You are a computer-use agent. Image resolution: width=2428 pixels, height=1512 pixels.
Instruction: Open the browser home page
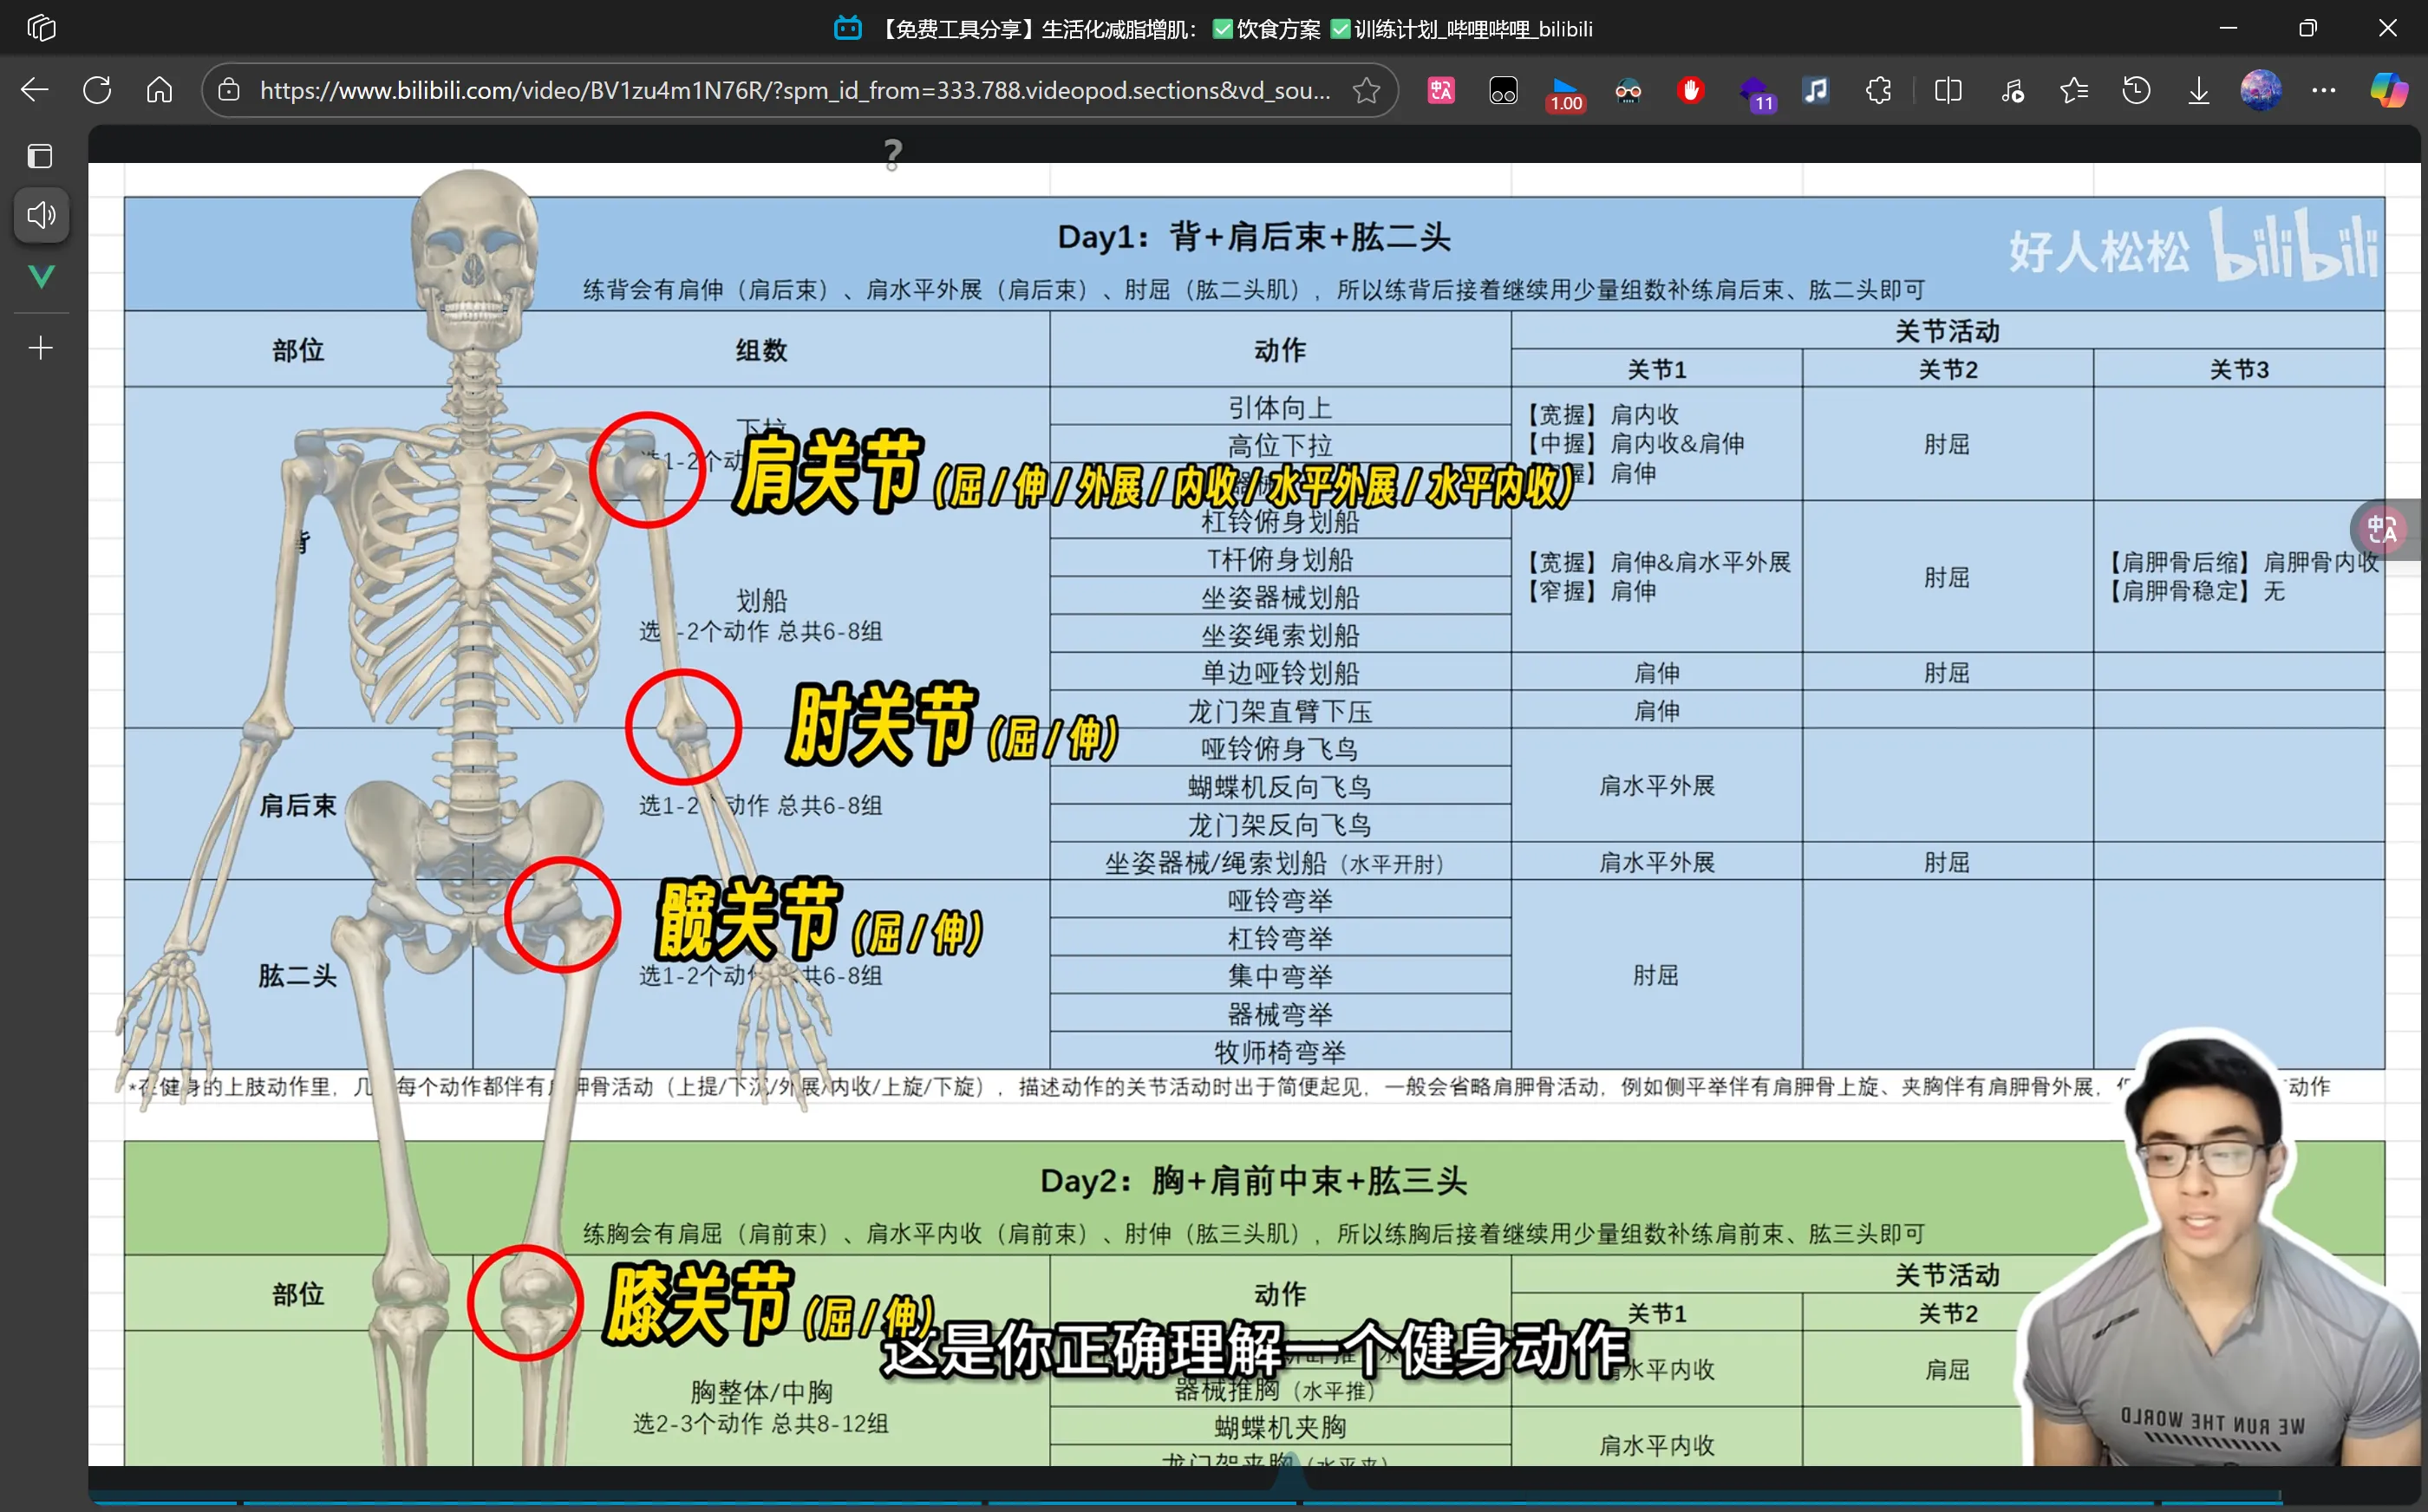(159, 91)
